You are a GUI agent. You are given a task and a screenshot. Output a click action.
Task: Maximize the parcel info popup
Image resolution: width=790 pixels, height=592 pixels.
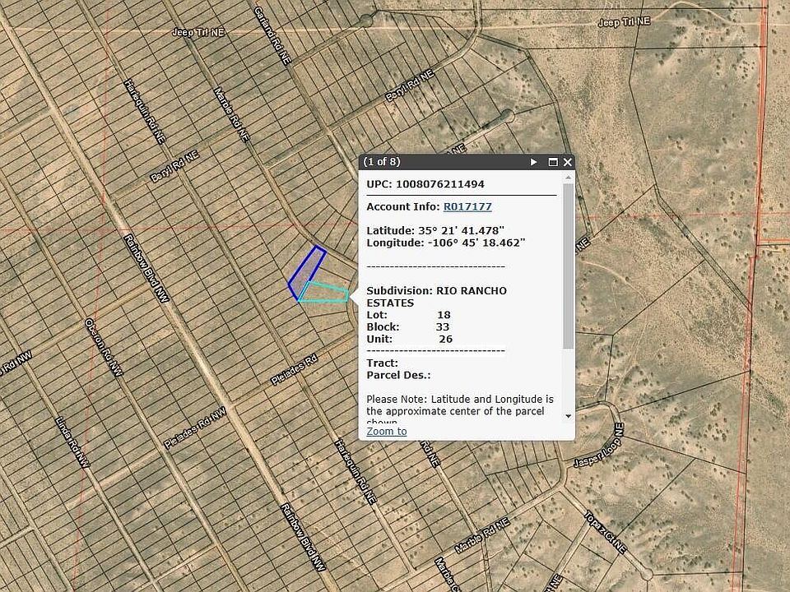(x=553, y=163)
